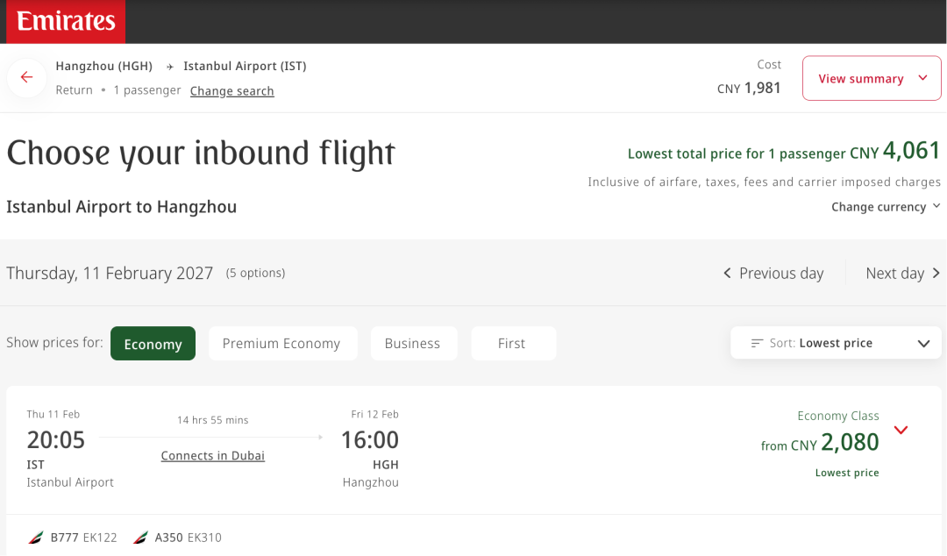Expand the Economy Class fare chevron
The width and height of the screenshot is (947, 556).
pyautogui.click(x=901, y=430)
